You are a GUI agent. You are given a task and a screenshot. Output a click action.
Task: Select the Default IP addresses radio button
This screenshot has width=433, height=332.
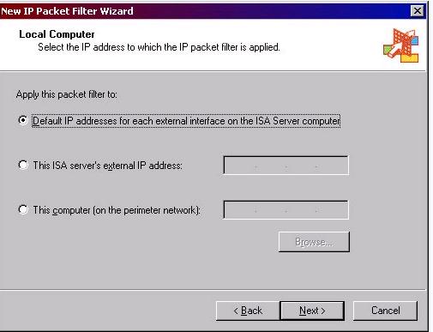point(22,120)
